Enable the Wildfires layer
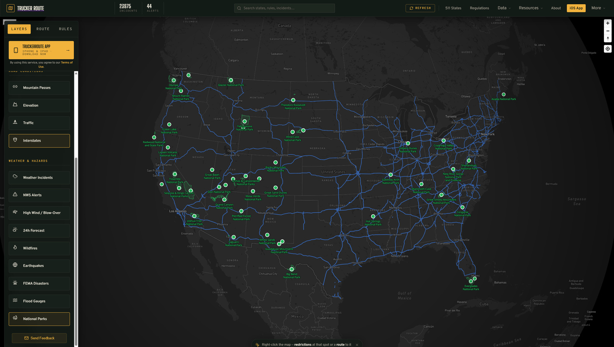614x347 pixels. pos(39,248)
